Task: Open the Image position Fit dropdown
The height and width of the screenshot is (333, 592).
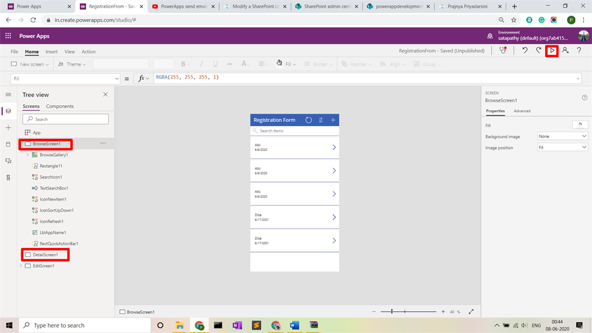Action: click(x=561, y=147)
